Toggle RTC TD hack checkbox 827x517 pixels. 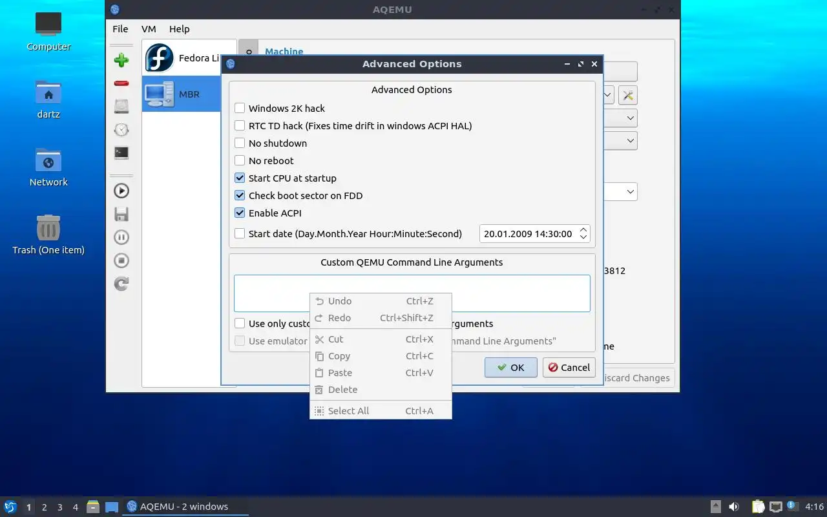coord(240,126)
